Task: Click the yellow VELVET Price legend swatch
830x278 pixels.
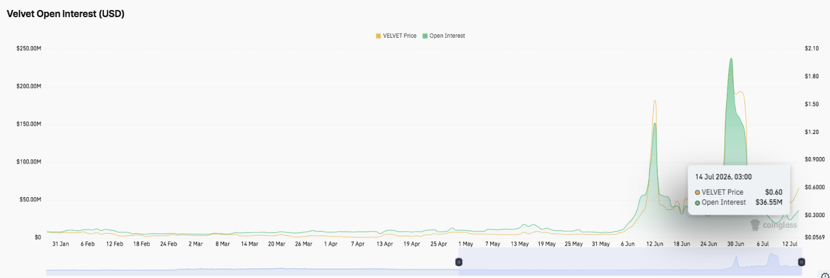Action: (x=378, y=36)
